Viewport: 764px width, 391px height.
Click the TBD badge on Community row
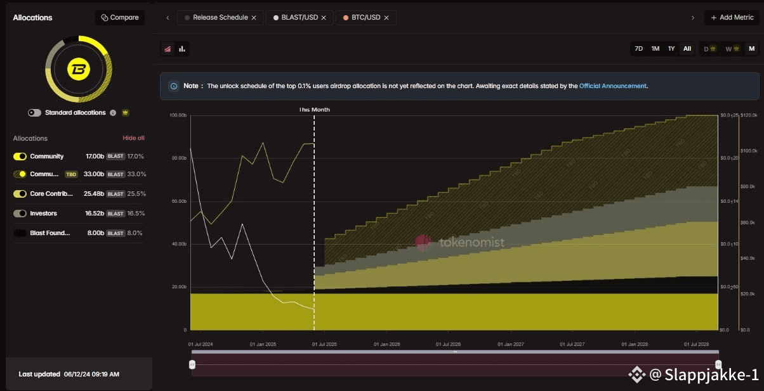(71, 174)
